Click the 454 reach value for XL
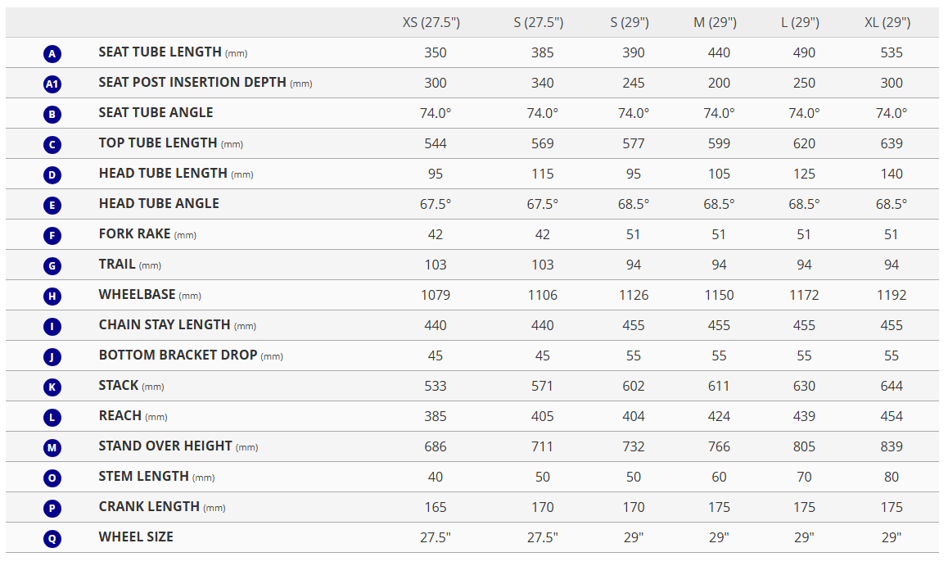This screenshot has height=566, width=948. (x=892, y=416)
